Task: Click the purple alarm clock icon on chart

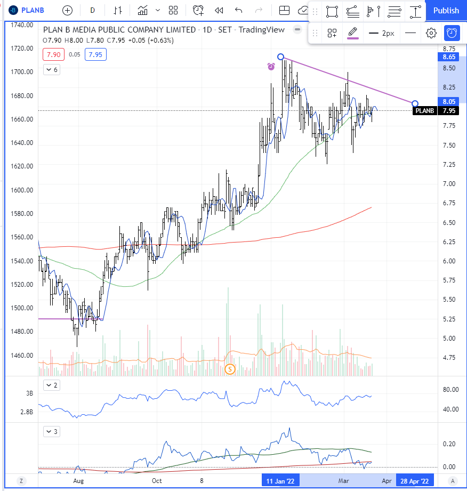Action: tap(271, 67)
